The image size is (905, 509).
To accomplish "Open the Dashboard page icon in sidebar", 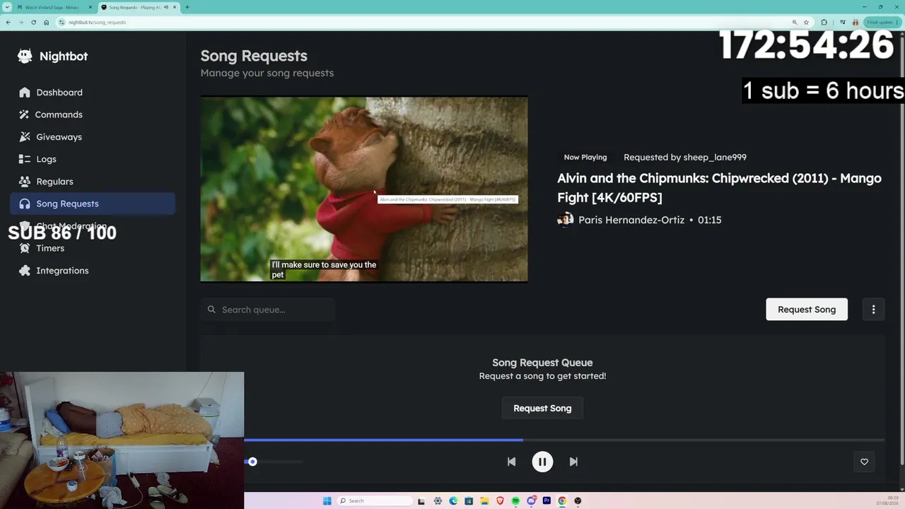I will coord(25,93).
